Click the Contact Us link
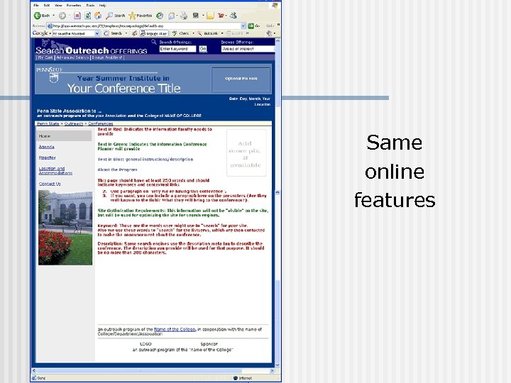Viewport: 511px width, 383px height. [50, 184]
